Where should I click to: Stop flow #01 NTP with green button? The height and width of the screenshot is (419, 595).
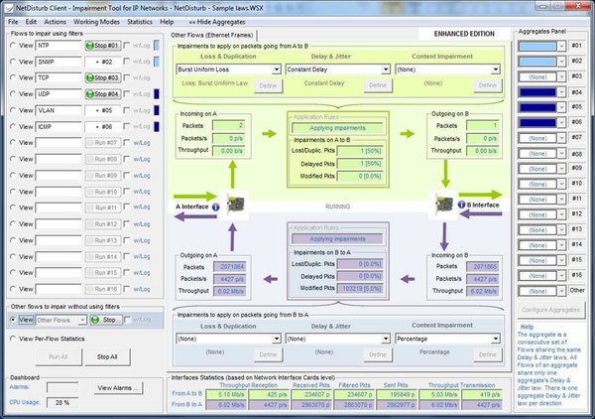pyautogui.click(x=103, y=46)
